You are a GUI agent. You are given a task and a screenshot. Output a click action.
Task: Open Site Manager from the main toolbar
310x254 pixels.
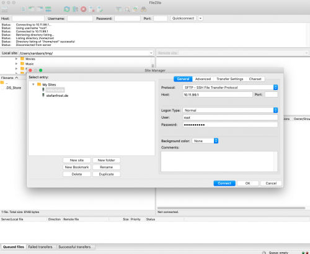[x=5, y=9]
